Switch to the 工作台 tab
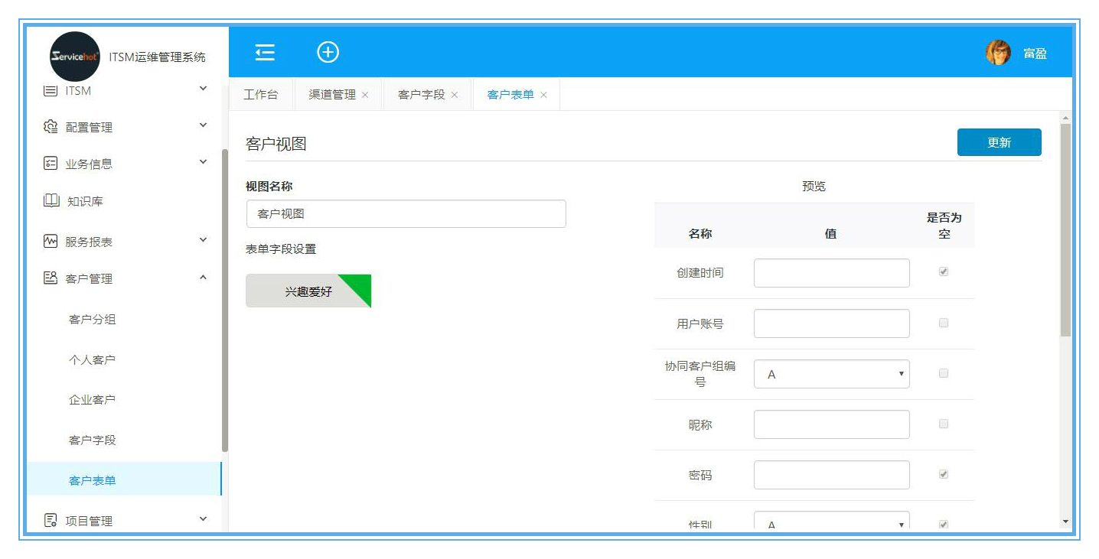 (261, 95)
